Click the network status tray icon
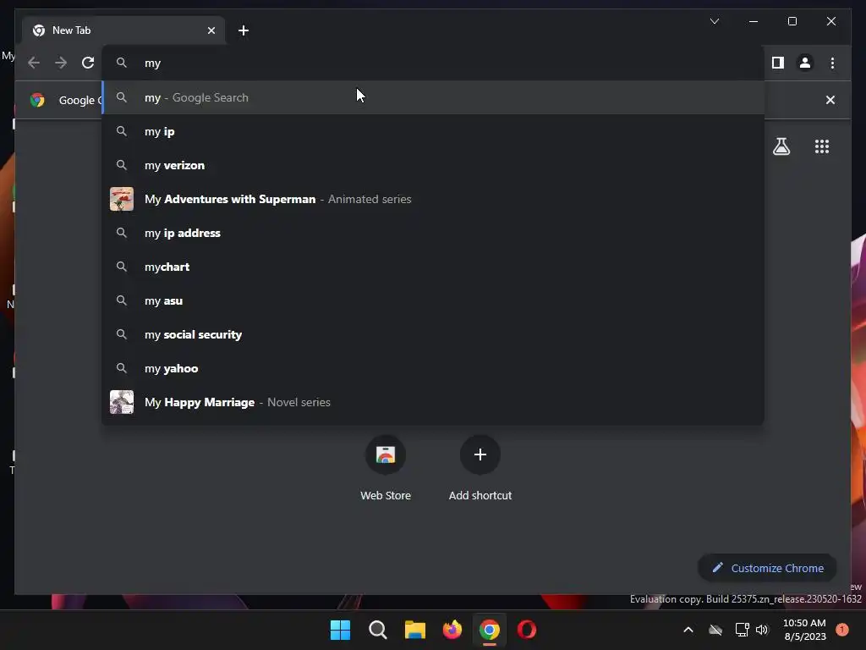The width and height of the screenshot is (866, 650). point(742,630)
